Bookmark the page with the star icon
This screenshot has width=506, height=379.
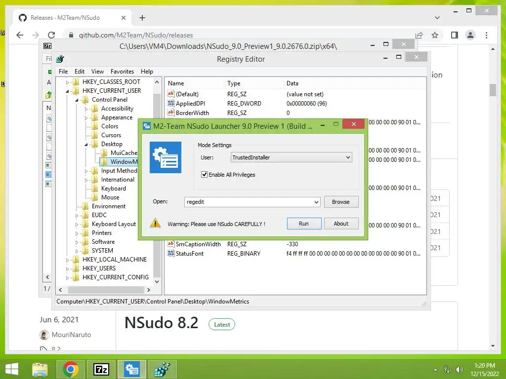click(435, 35)
